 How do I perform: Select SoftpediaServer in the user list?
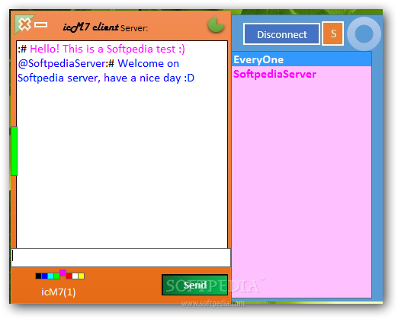pyautogui.click(x=301, y=74)
